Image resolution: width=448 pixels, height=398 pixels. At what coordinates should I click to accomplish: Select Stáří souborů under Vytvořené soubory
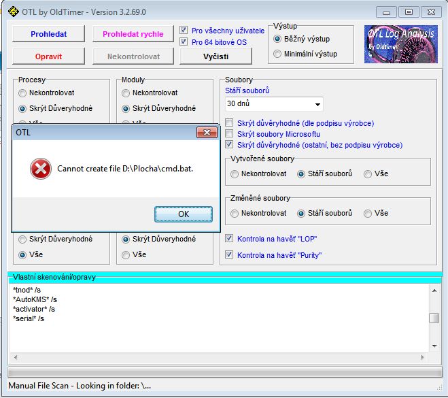301,174
